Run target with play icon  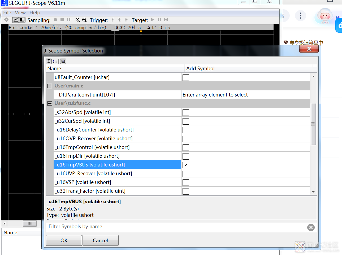[x=153, y=20]
